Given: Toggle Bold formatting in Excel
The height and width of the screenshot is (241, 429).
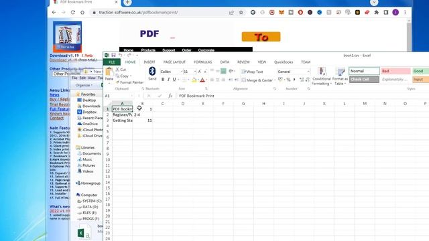Looking at the screenshot, I should tap(163, 80).
